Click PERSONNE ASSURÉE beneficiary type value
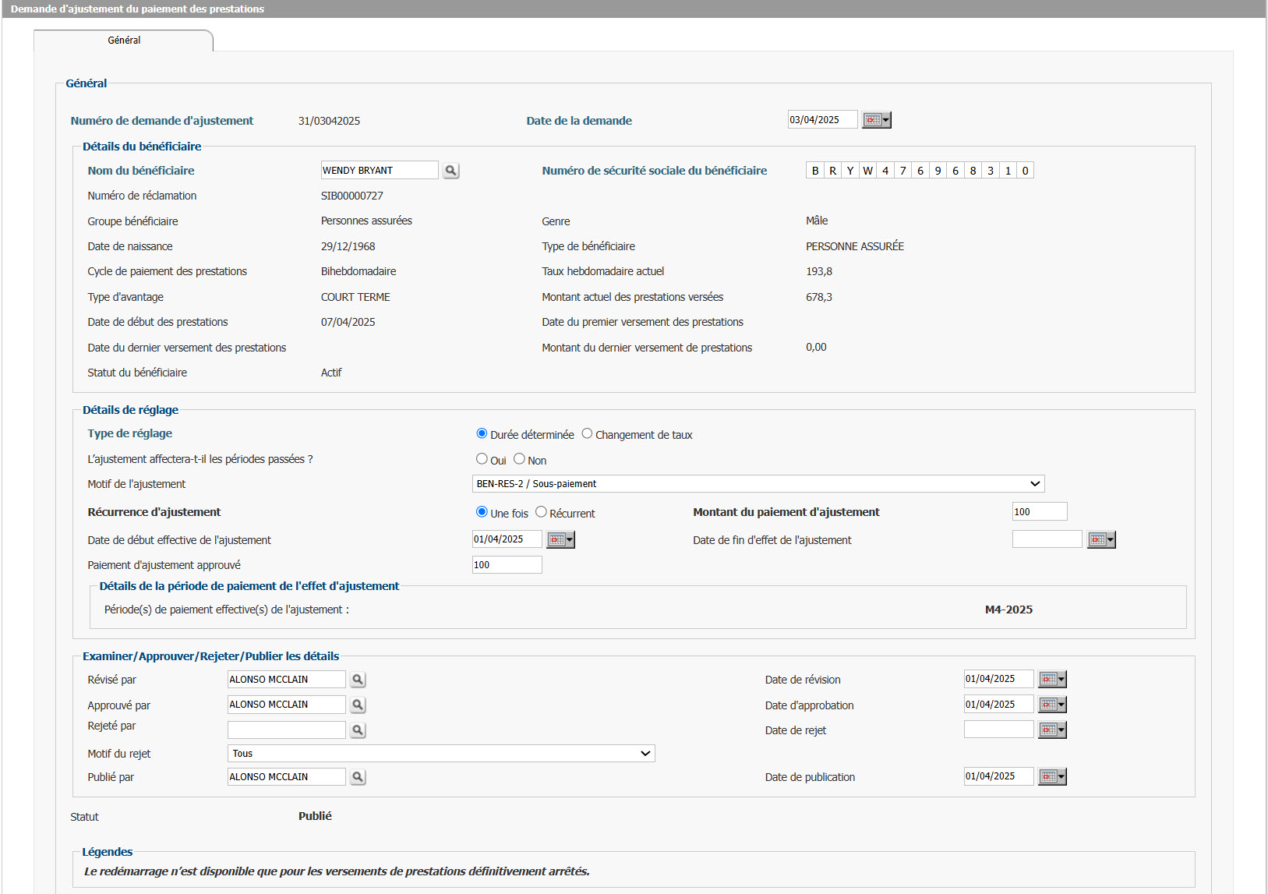The width and height of the screenshot is (1268, 894). [855, 246]
